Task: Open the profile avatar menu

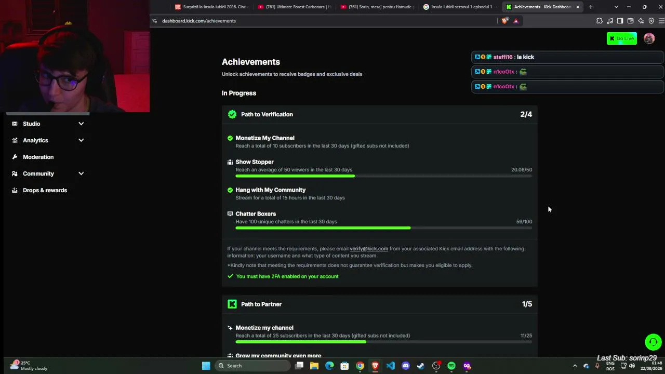Action: 649,38
